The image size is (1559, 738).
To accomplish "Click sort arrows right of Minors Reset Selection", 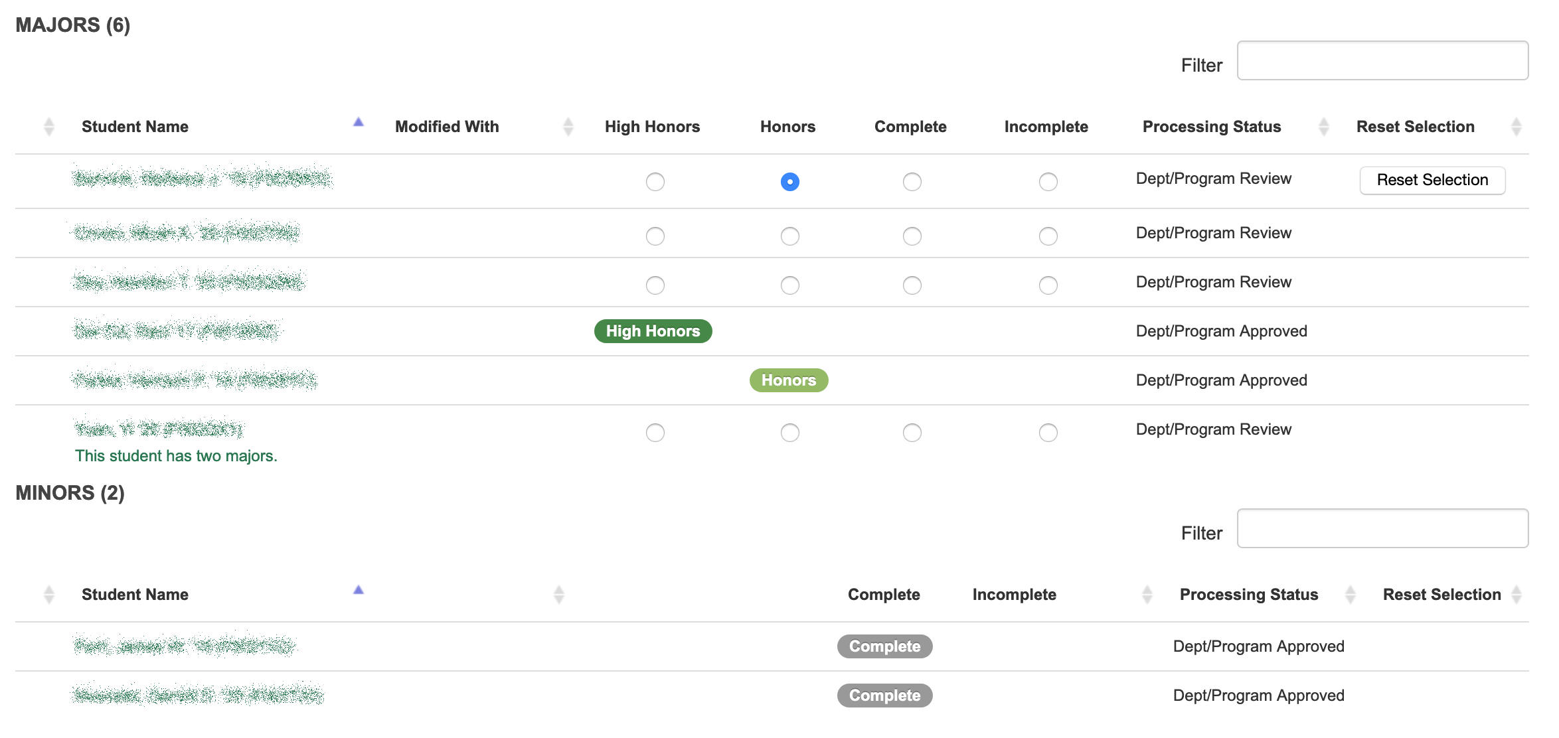I will tap(1516, 595).
